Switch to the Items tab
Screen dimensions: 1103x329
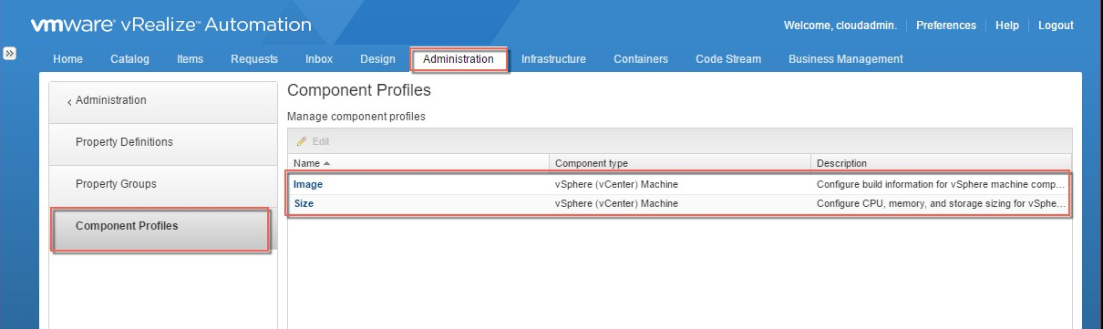[190, 59]
